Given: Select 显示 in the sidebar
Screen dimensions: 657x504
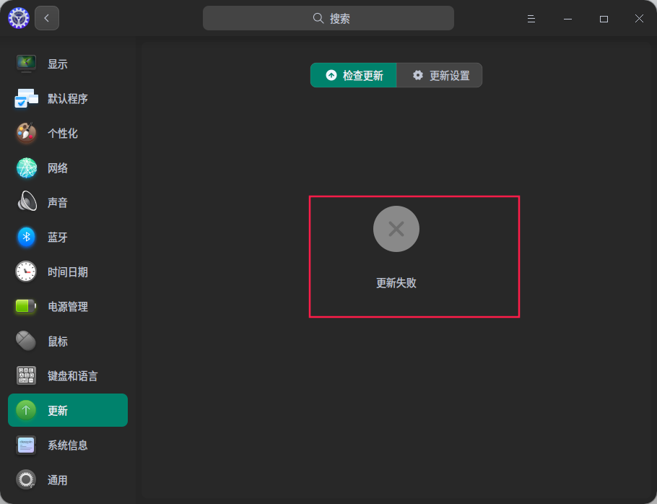Looking at the screenshot, I should pos(67,64).
